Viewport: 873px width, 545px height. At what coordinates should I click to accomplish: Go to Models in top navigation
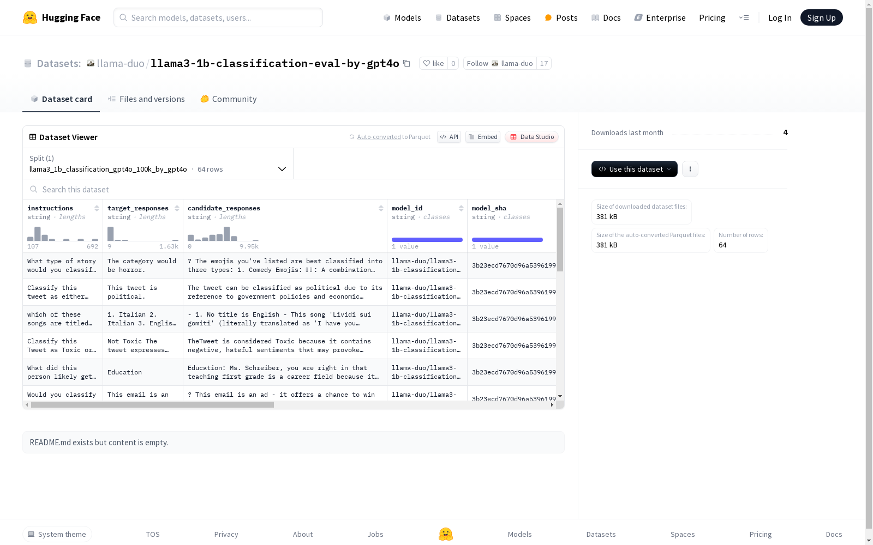[402, 17]
